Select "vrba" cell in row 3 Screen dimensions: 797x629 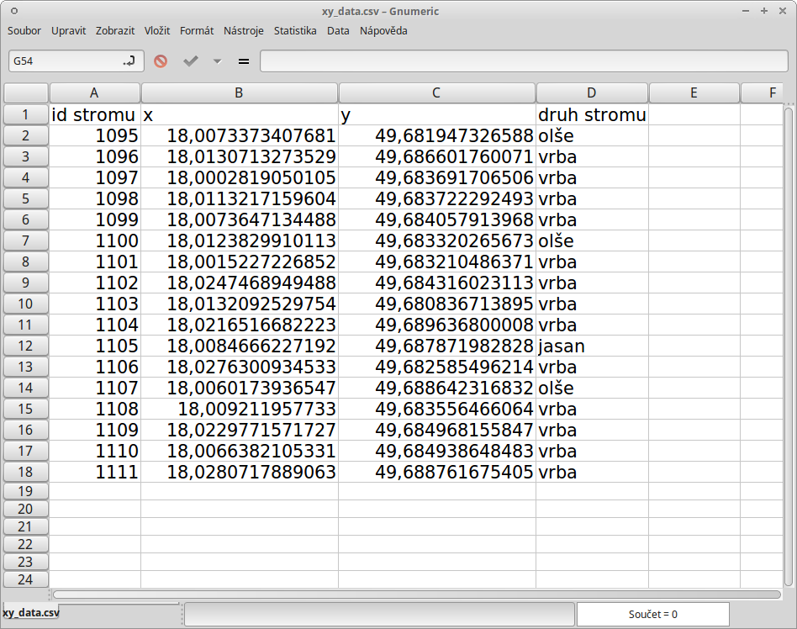[592, 156]
